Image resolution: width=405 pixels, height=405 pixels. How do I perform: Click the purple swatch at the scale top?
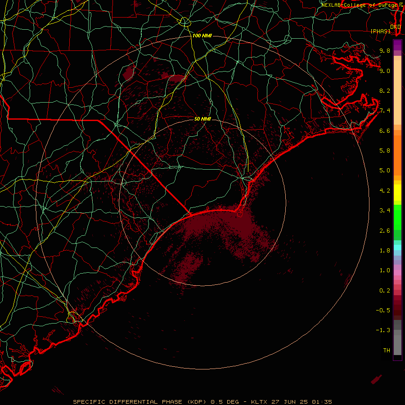(397, 45)
